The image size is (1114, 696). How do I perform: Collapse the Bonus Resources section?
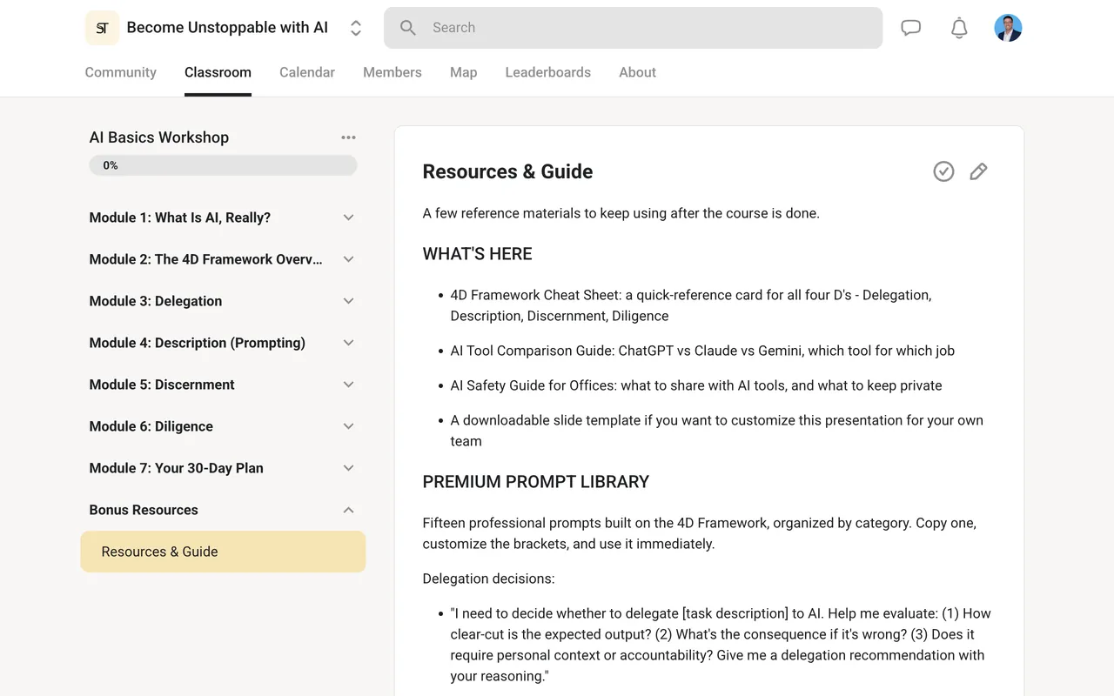pos(223,510)
